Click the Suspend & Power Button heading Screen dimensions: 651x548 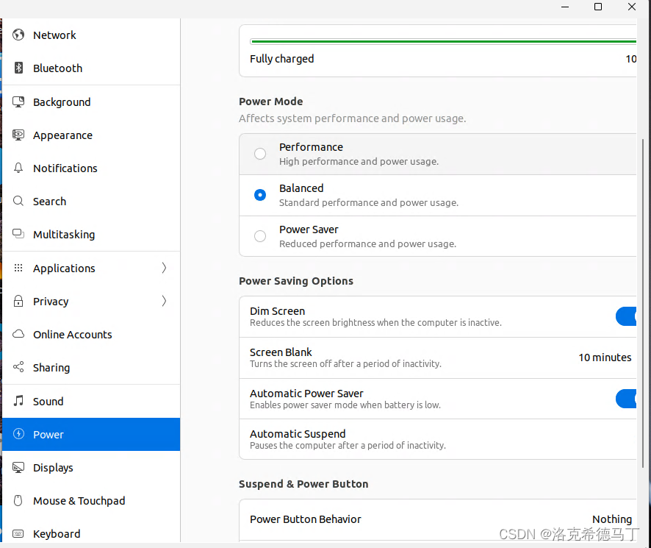pos(303,484)
